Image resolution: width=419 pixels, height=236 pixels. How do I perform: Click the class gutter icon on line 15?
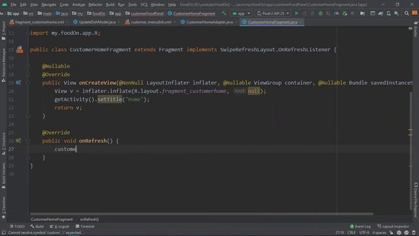[20, 50]
